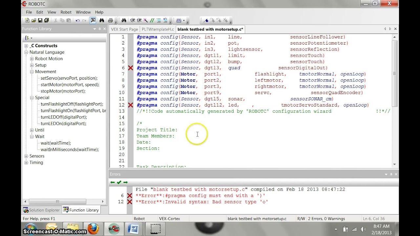
Task: Expand the Until node
Action: click(32, 130)
